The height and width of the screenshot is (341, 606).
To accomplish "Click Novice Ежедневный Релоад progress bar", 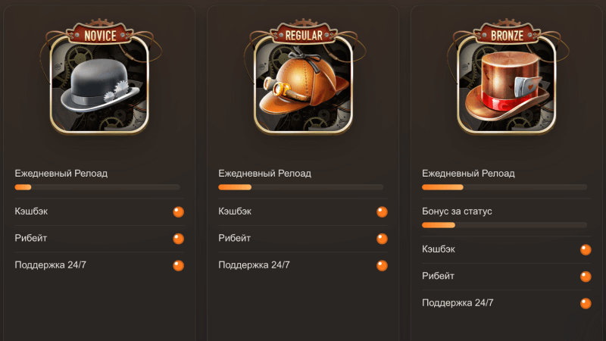I will click(x=98, y=187).
